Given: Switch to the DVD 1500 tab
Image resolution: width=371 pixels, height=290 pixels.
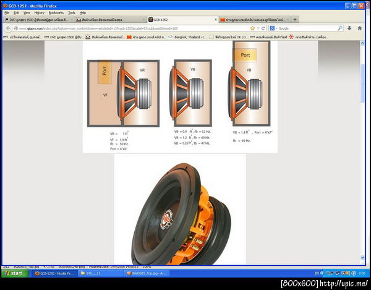Looking at the screenshot, I should [x=39, y=20].
